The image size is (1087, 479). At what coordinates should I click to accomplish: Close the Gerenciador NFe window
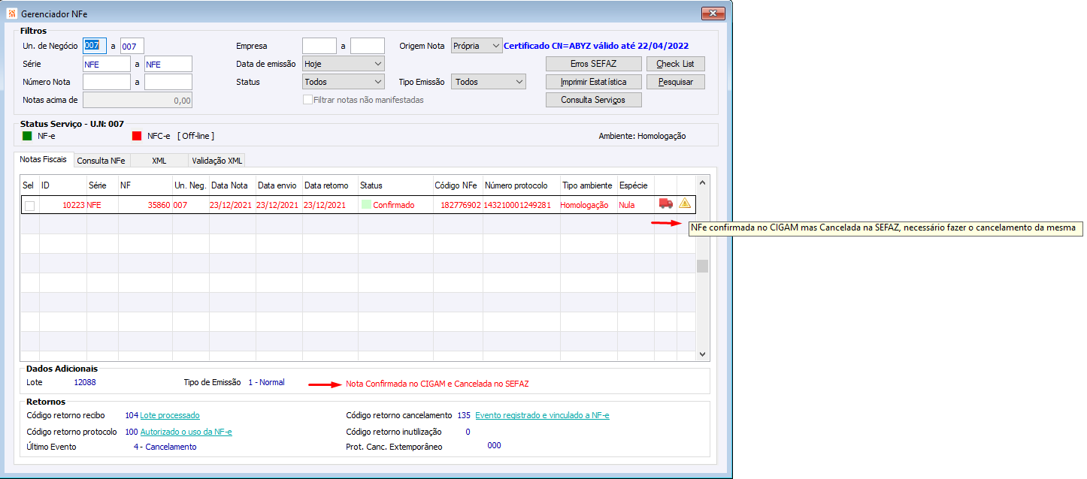tap(713, 13)
